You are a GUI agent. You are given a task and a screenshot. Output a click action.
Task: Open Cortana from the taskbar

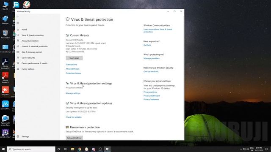(x=58, y=149)
